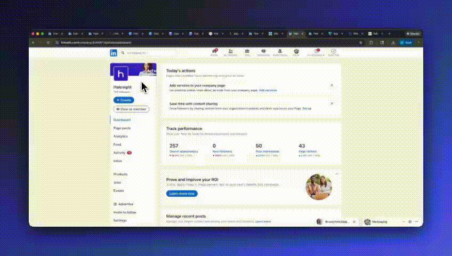
Task: Click the Add services link
Action: click(268, 90)
